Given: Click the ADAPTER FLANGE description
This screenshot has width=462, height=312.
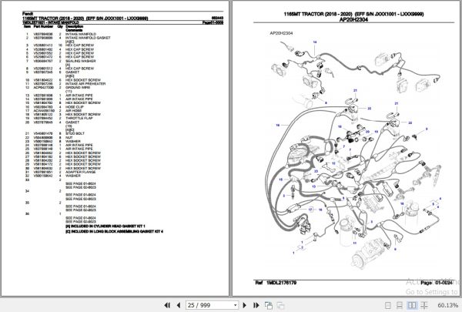Looking at the screenshot, I should [80, 172].
